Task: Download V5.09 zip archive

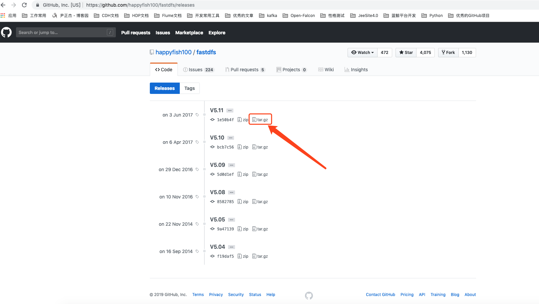Action: tap(243, 174)
